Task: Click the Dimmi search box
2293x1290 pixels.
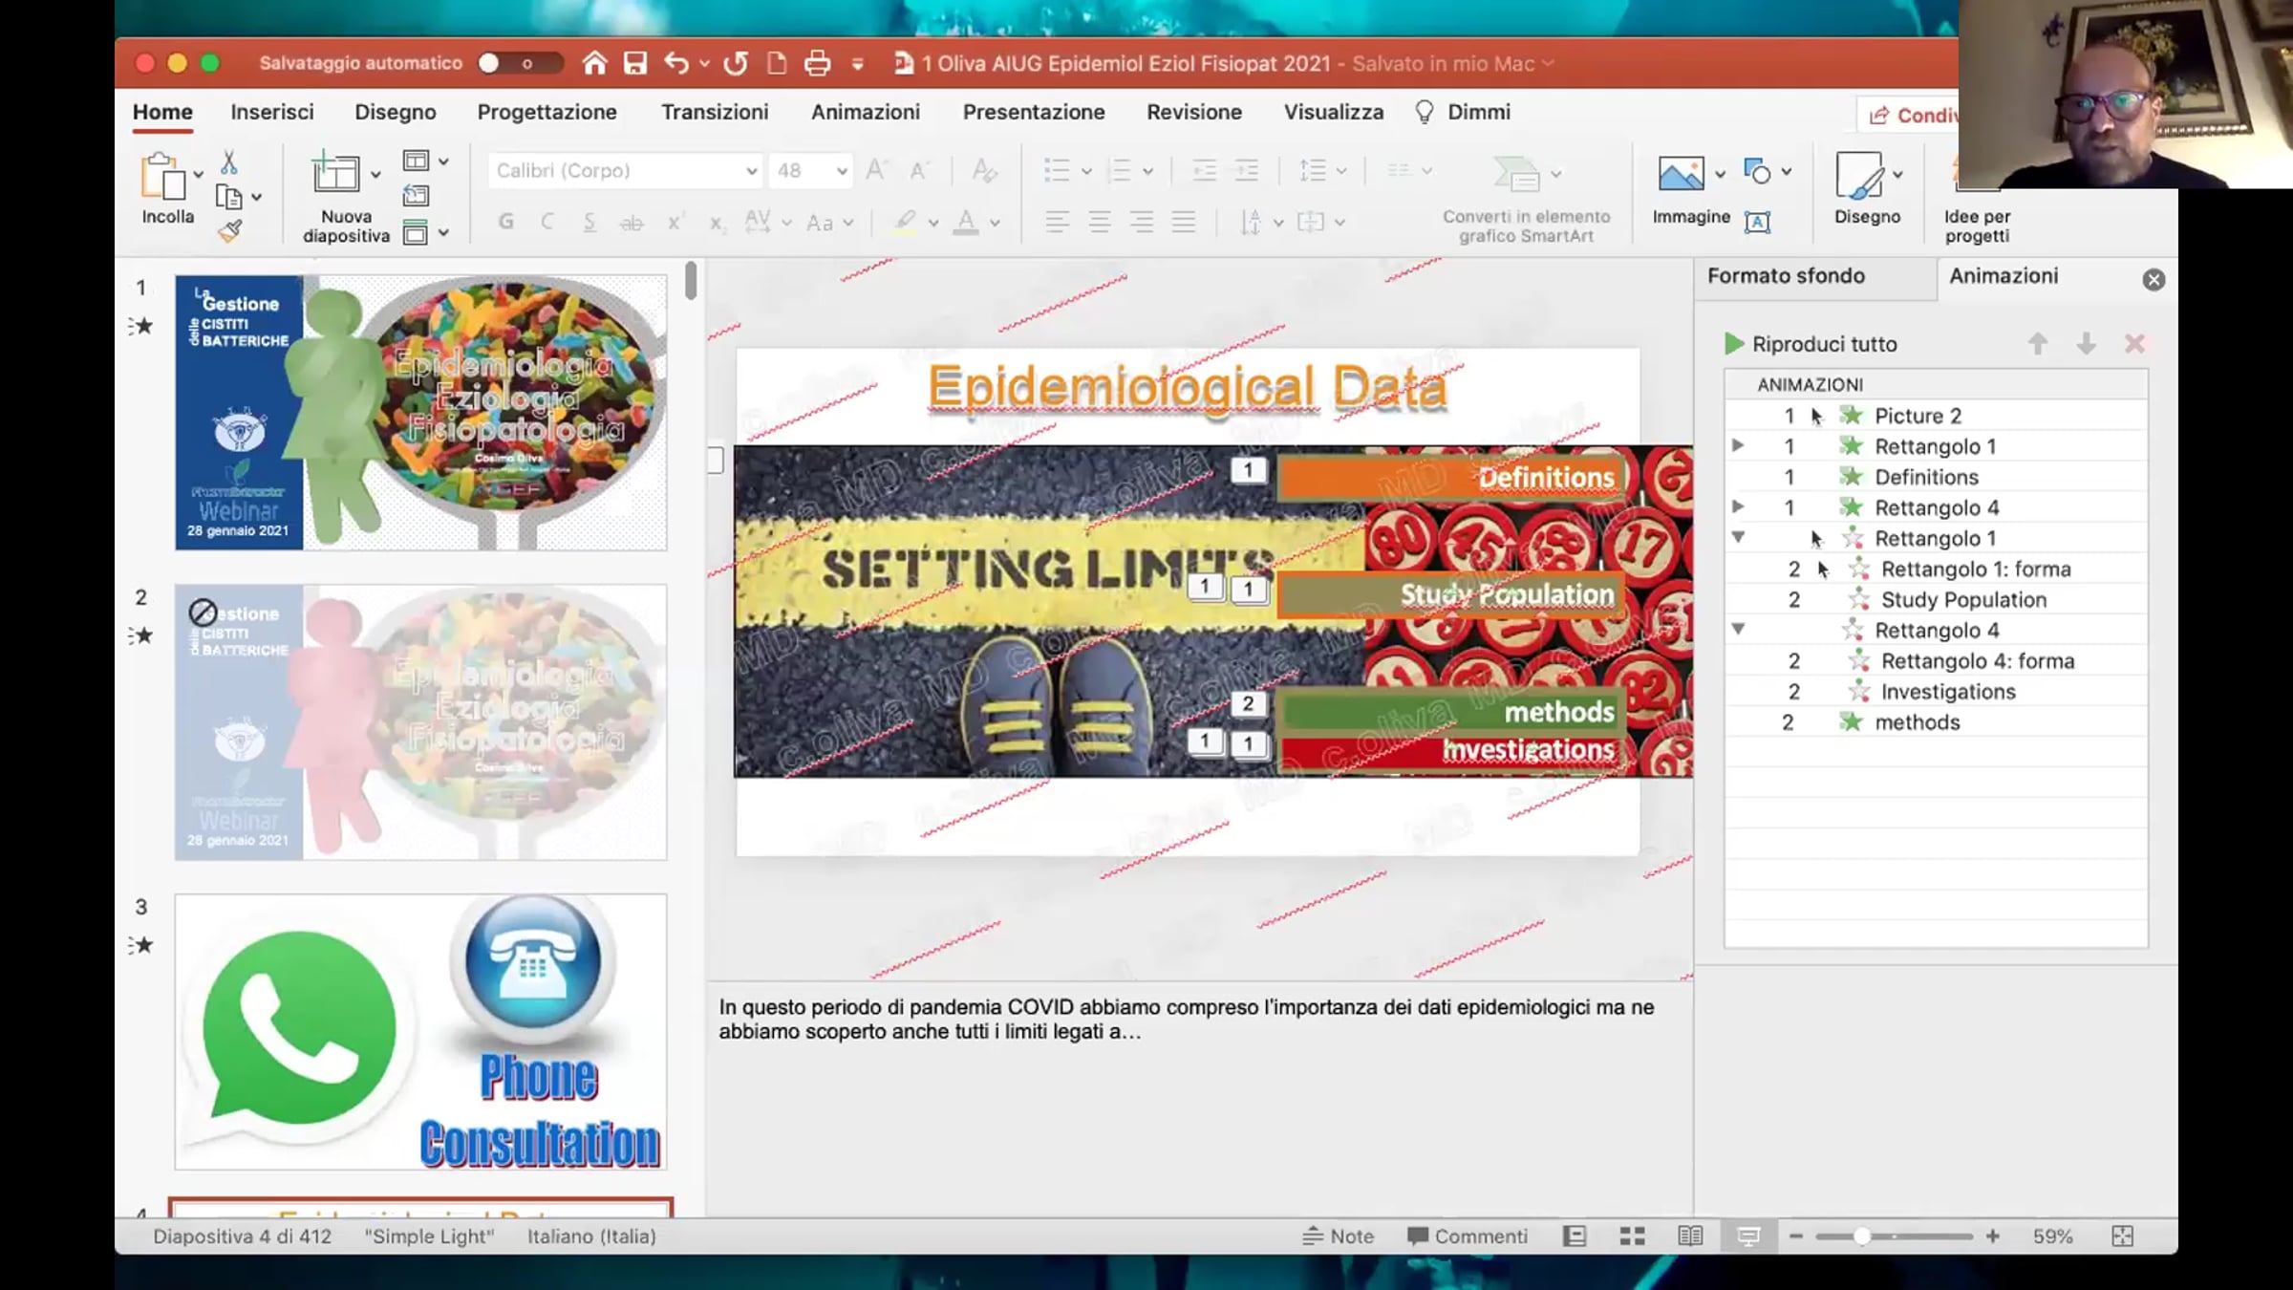Action: coord(1464,112)
